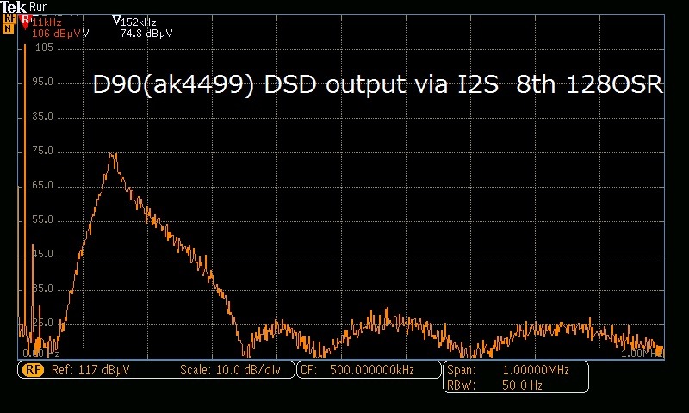This screenshot has height=413, width=689.
Task: Click the 0.00 Hz start frequency label
Action: 40,354
